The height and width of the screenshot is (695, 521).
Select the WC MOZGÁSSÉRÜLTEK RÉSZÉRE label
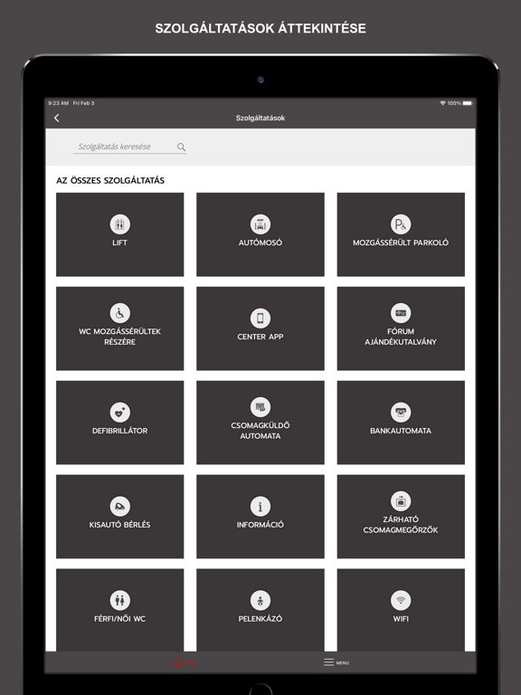[x=119, y=337]
